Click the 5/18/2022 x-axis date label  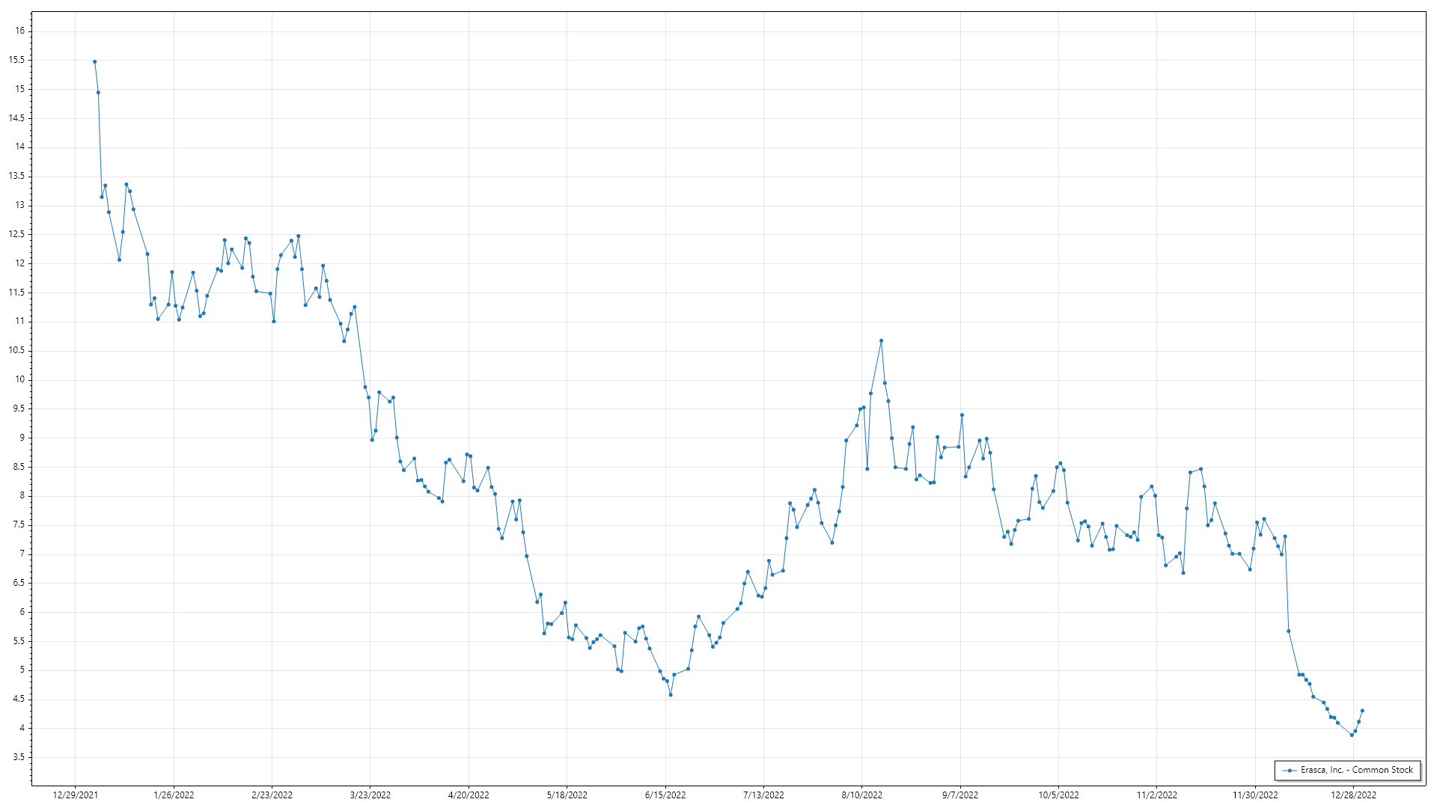[x=567, y=795]
